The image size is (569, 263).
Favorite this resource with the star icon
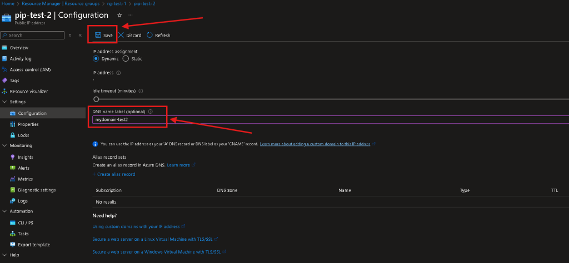[119, 15]
